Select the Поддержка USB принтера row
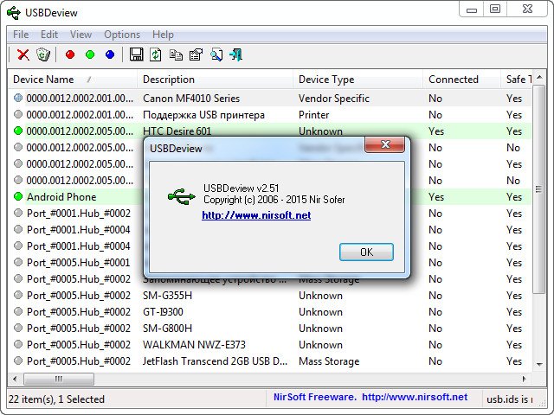 pyautogui.click(x=269, y=115)
